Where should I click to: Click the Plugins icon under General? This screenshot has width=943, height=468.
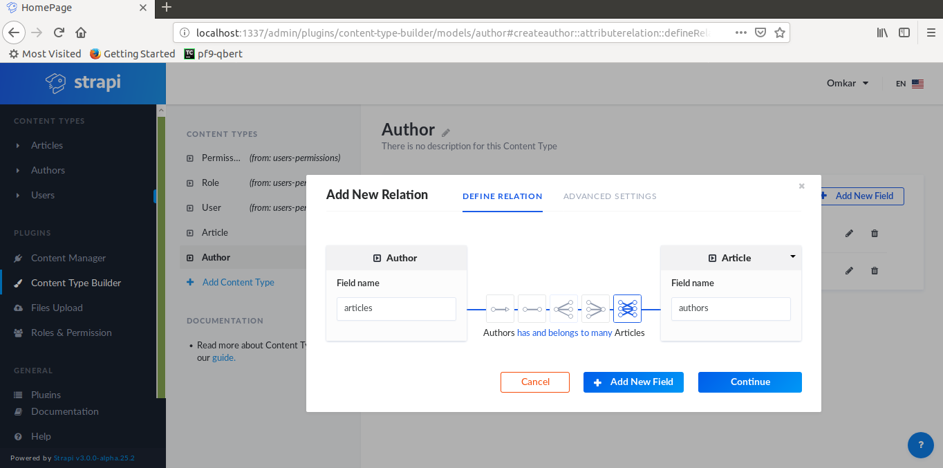point(18,394)
